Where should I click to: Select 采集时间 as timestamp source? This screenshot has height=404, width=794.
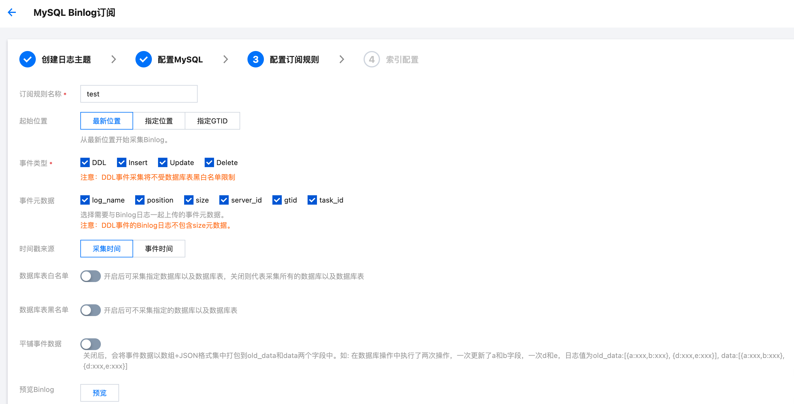(107, 248)
